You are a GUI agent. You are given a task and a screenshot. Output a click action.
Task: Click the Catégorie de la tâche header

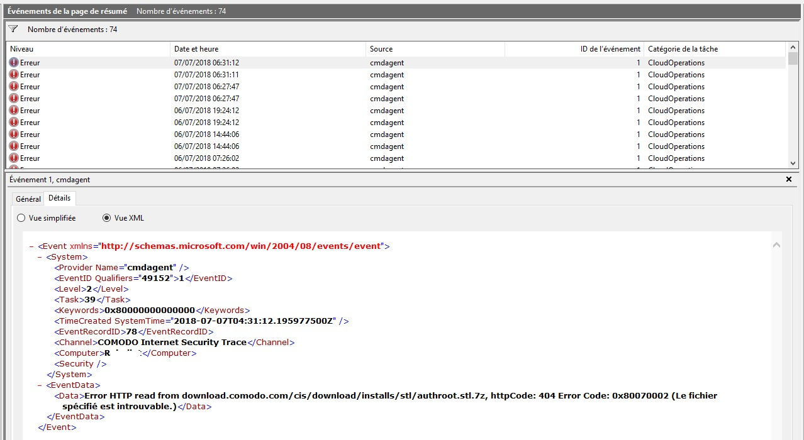[714, 49]
